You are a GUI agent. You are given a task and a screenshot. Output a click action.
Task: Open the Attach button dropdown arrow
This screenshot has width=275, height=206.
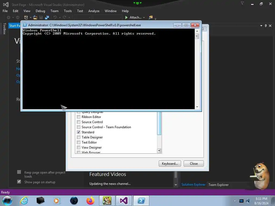[x=144, y=17]
